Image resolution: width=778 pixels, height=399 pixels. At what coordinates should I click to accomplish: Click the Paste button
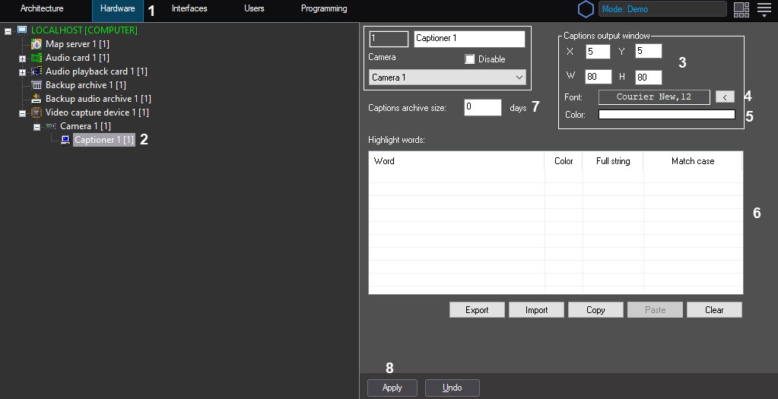pyautogui.click(x=655, y=310)
